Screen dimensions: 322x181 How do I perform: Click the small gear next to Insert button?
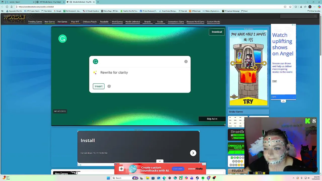(x=109, y=86)
